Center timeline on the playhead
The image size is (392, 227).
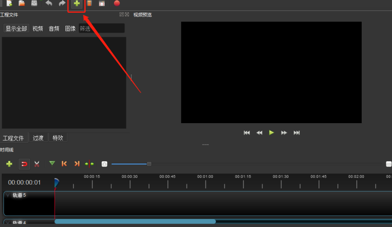click(89, 164)
